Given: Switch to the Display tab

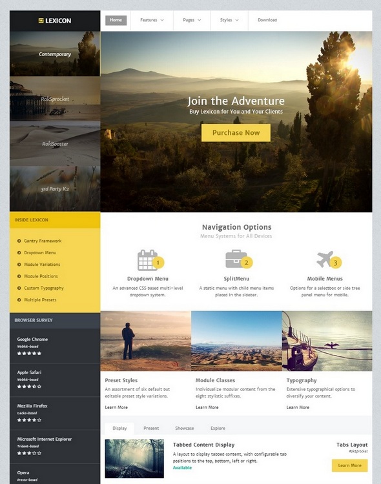Looking at the screenshot, I should pos(119,428).
